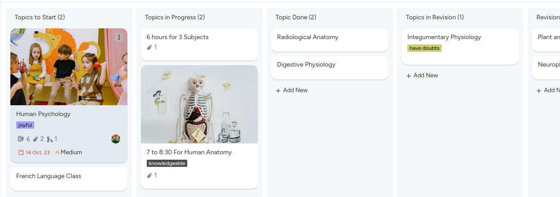
Task: Click the 'have doubts' label tag
Action: pyautogui.click(x=424, y=48)
